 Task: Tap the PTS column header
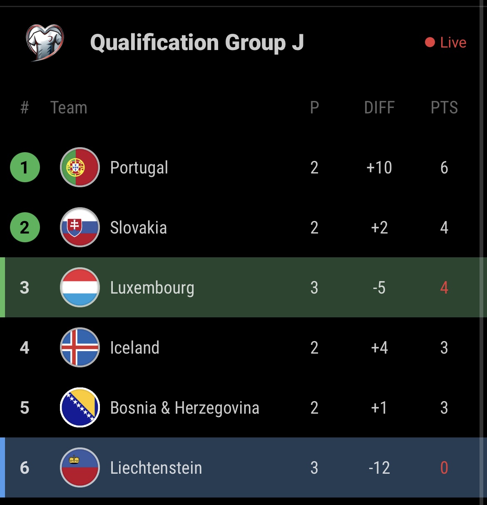[444, 108]
